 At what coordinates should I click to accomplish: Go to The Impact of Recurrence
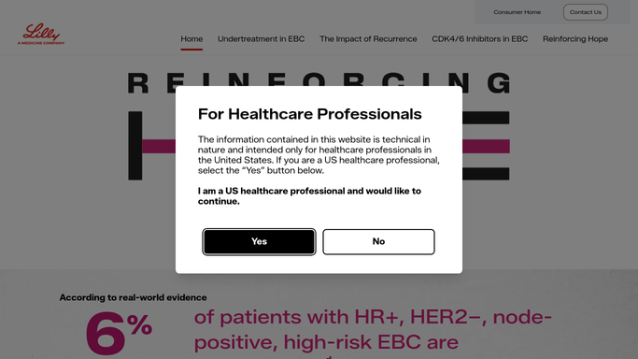coord(368,39)
